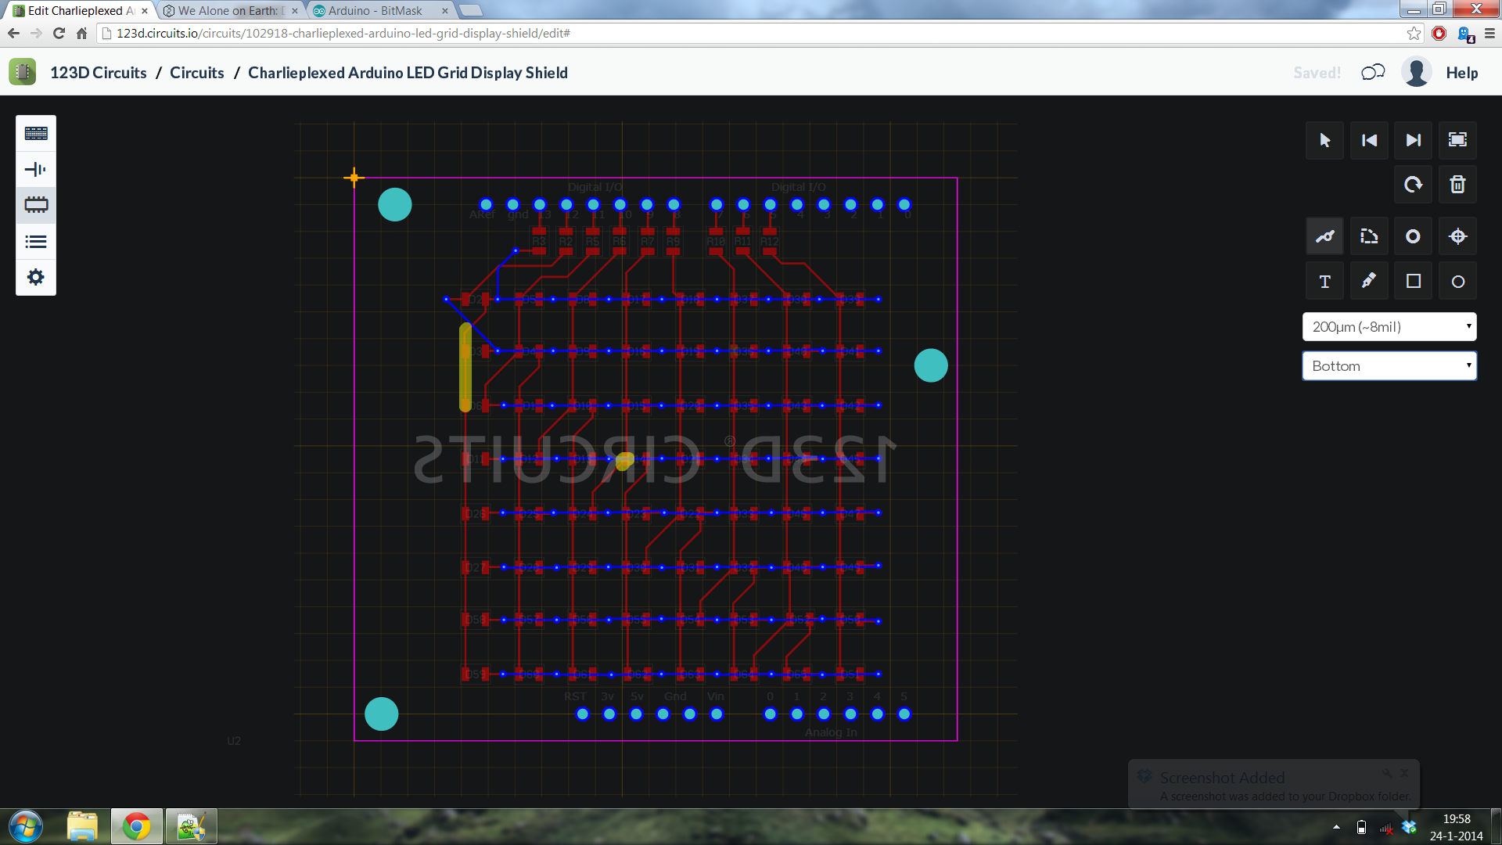Select the trace routing tool

click(x=1324, y=236)
